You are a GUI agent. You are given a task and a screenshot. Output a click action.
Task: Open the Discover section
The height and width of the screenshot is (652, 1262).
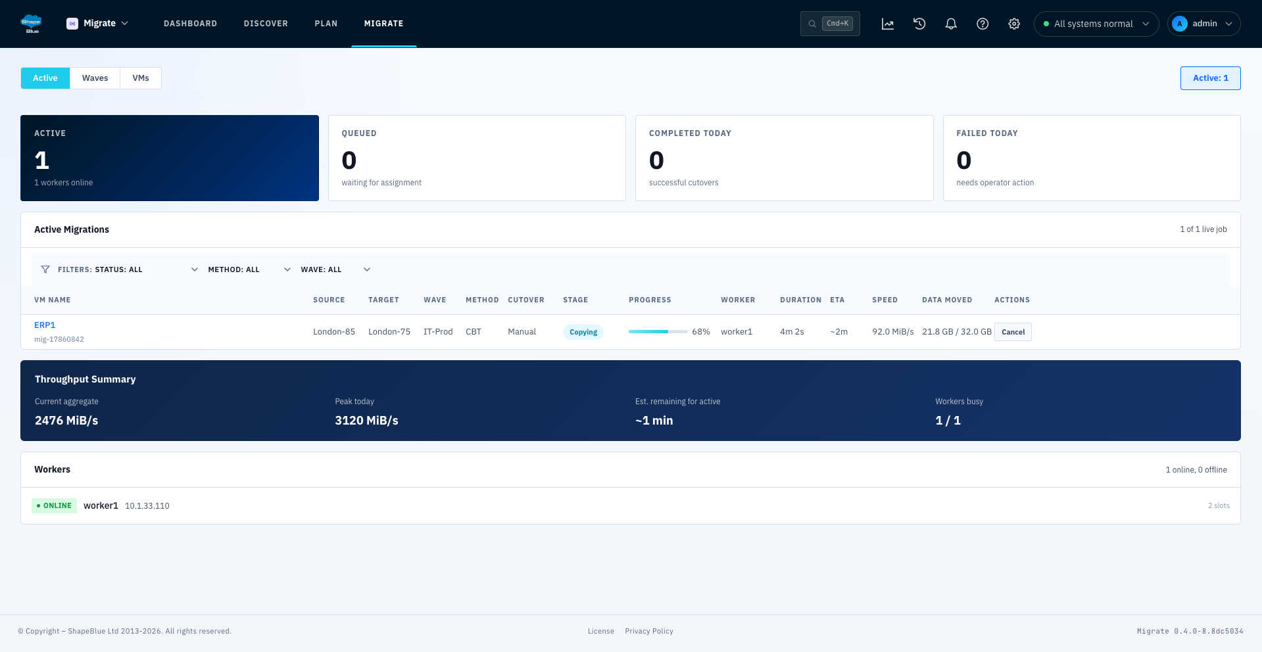coord(266,24)
